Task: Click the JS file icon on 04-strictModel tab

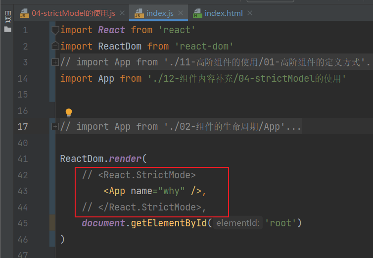Action: coord(24,13)
